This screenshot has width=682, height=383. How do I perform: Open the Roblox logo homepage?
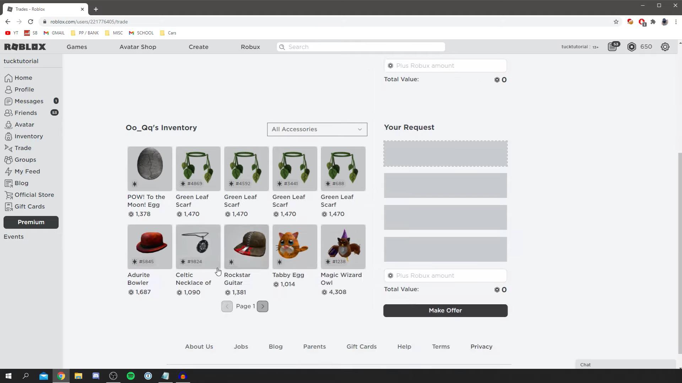click(x=25, y=47)
